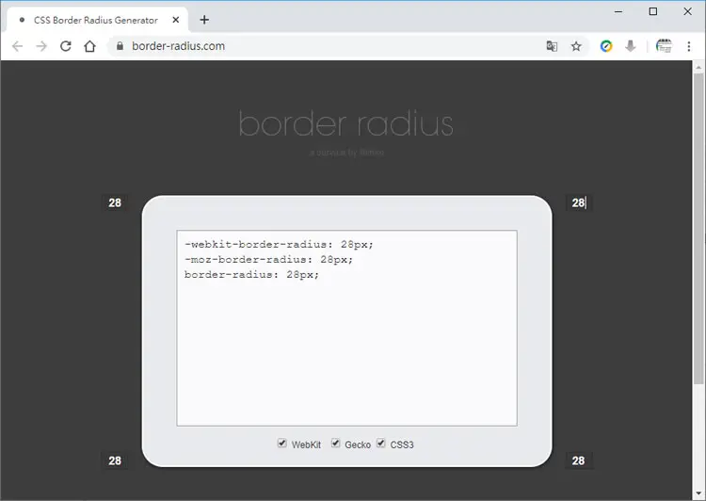Click the bottom-right corner radius field

pos(579,461)
